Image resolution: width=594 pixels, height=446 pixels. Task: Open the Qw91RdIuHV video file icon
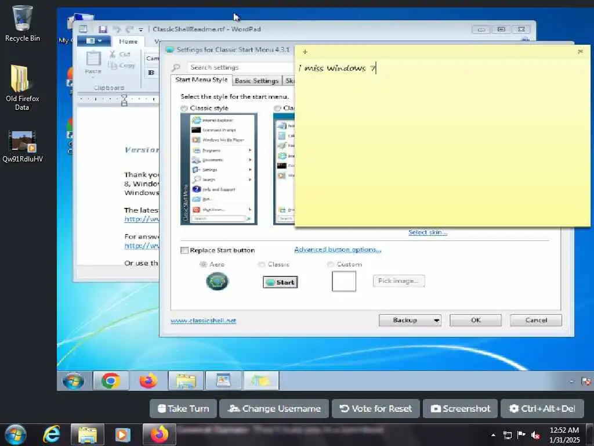pyautogui.click(x=23, y=146)
